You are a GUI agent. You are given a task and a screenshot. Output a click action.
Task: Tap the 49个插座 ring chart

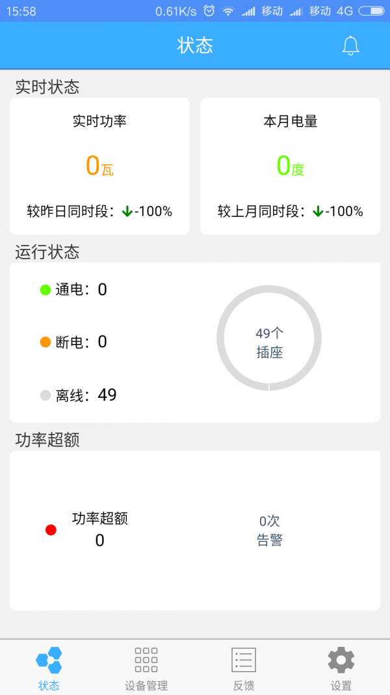pyautogui.click(x=269, y=339)
